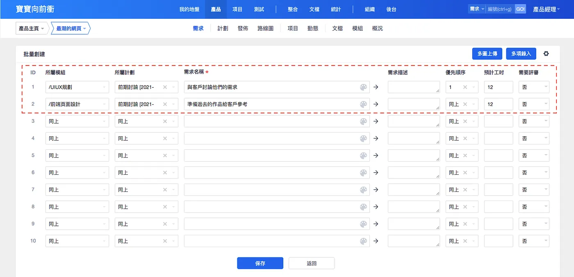The height and width of the screenshot is (277, 574).
Task: Click the 需求名稱 field containing 與客戶討論他們的需求
Action: pyautogui.click(x=277, y=87)
